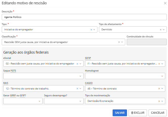Click the Saque FGTS label
The width and height of the screenshot is (168, 117).
(x=10, y=71)
